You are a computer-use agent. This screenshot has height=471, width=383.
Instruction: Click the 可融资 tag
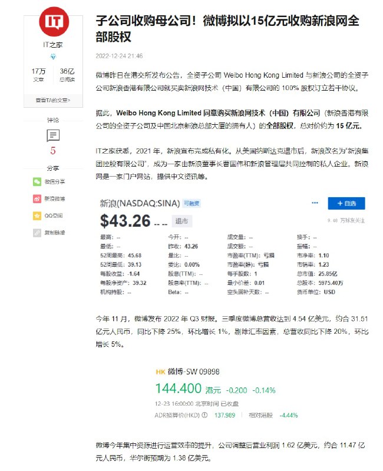[191, 203]
